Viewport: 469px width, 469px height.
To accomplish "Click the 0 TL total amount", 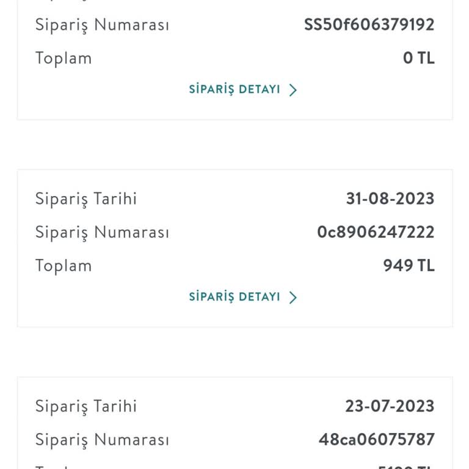I will point(418,59).
